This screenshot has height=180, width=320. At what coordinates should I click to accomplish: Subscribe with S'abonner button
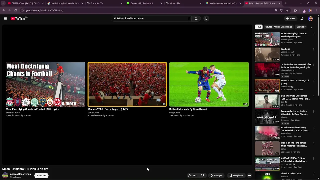click(x=41, y=175)
